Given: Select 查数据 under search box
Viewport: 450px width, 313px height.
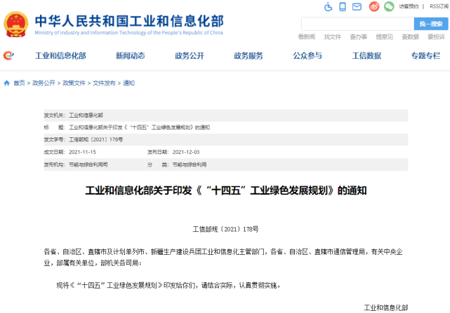Looking at the screenshot, I should 410,36.
